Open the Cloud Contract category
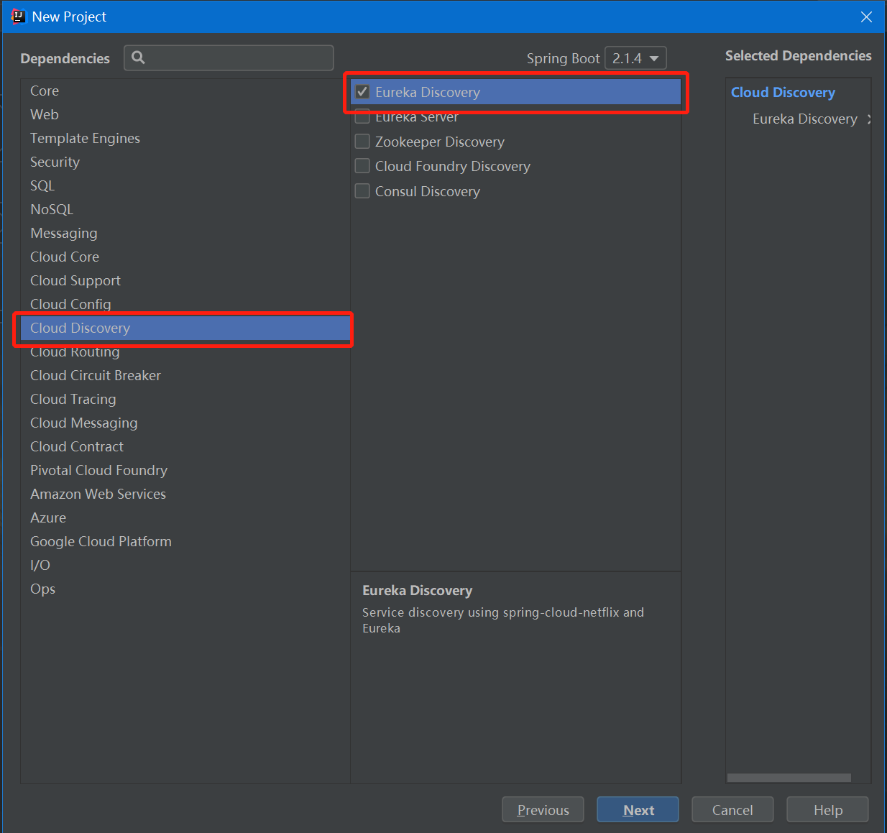Image resolution: width=887 pixels, height=833 pixels. click(x=185, y=446)
